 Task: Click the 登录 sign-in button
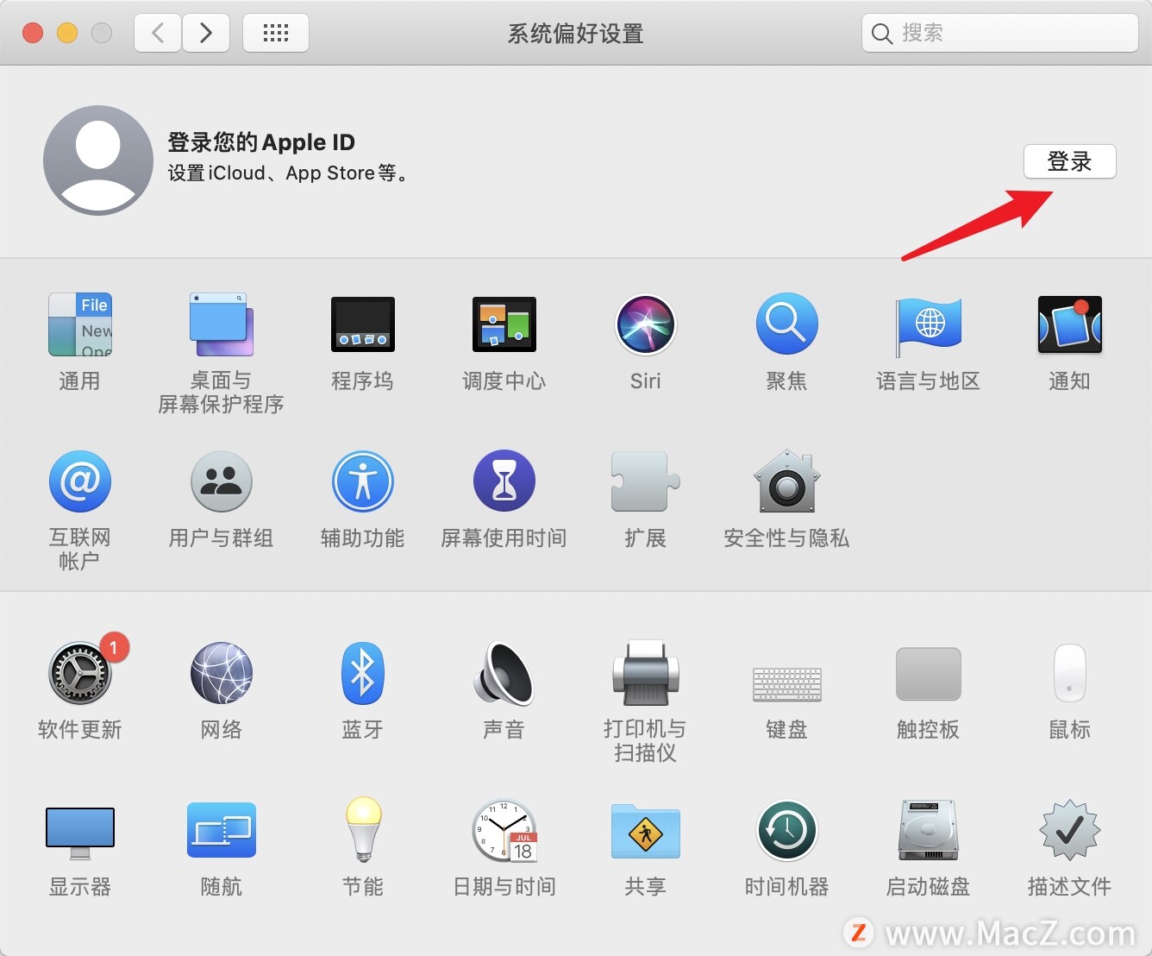(x=1070, y=161)
